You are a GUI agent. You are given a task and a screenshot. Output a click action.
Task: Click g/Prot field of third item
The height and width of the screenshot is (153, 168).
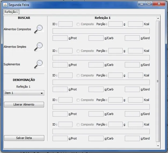(x=60, y=89)
